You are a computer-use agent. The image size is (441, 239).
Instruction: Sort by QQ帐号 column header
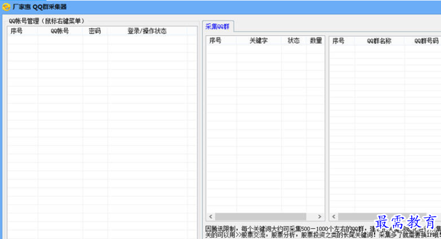(59, 31)
